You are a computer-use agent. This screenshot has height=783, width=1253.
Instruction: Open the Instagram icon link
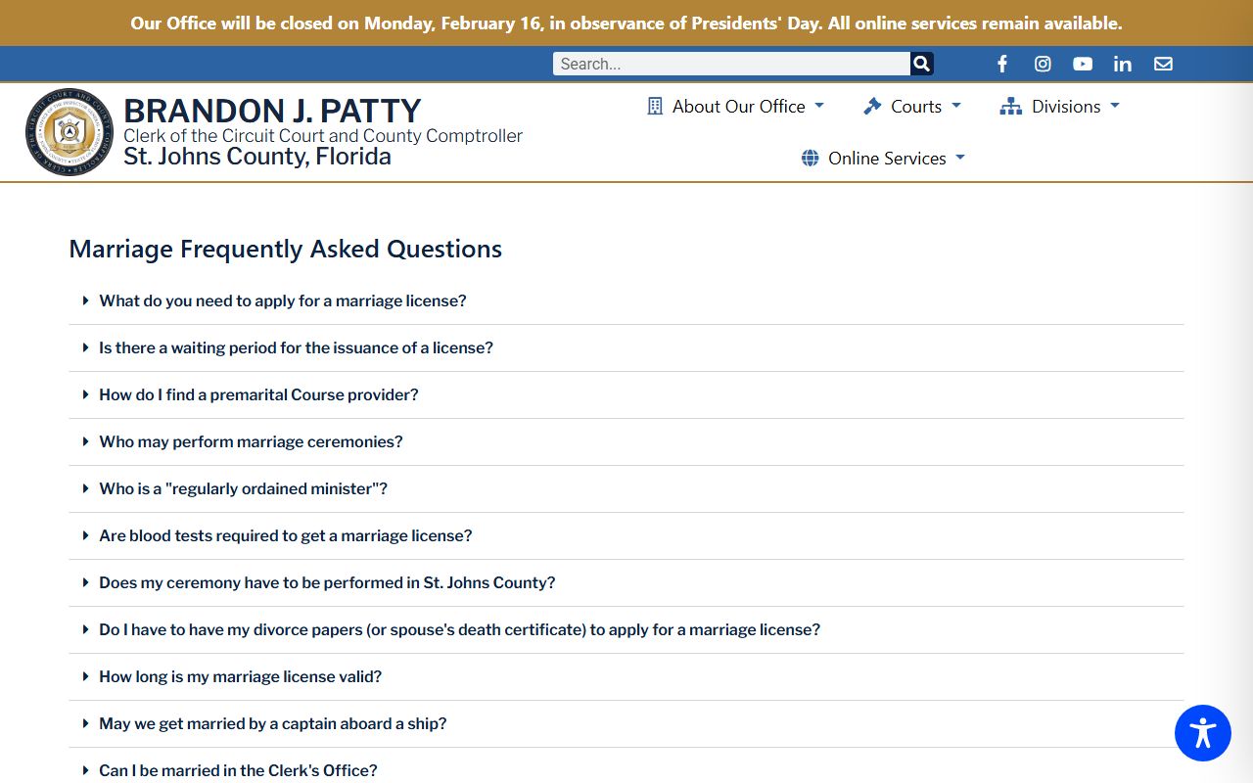(x=1044, y=64)
